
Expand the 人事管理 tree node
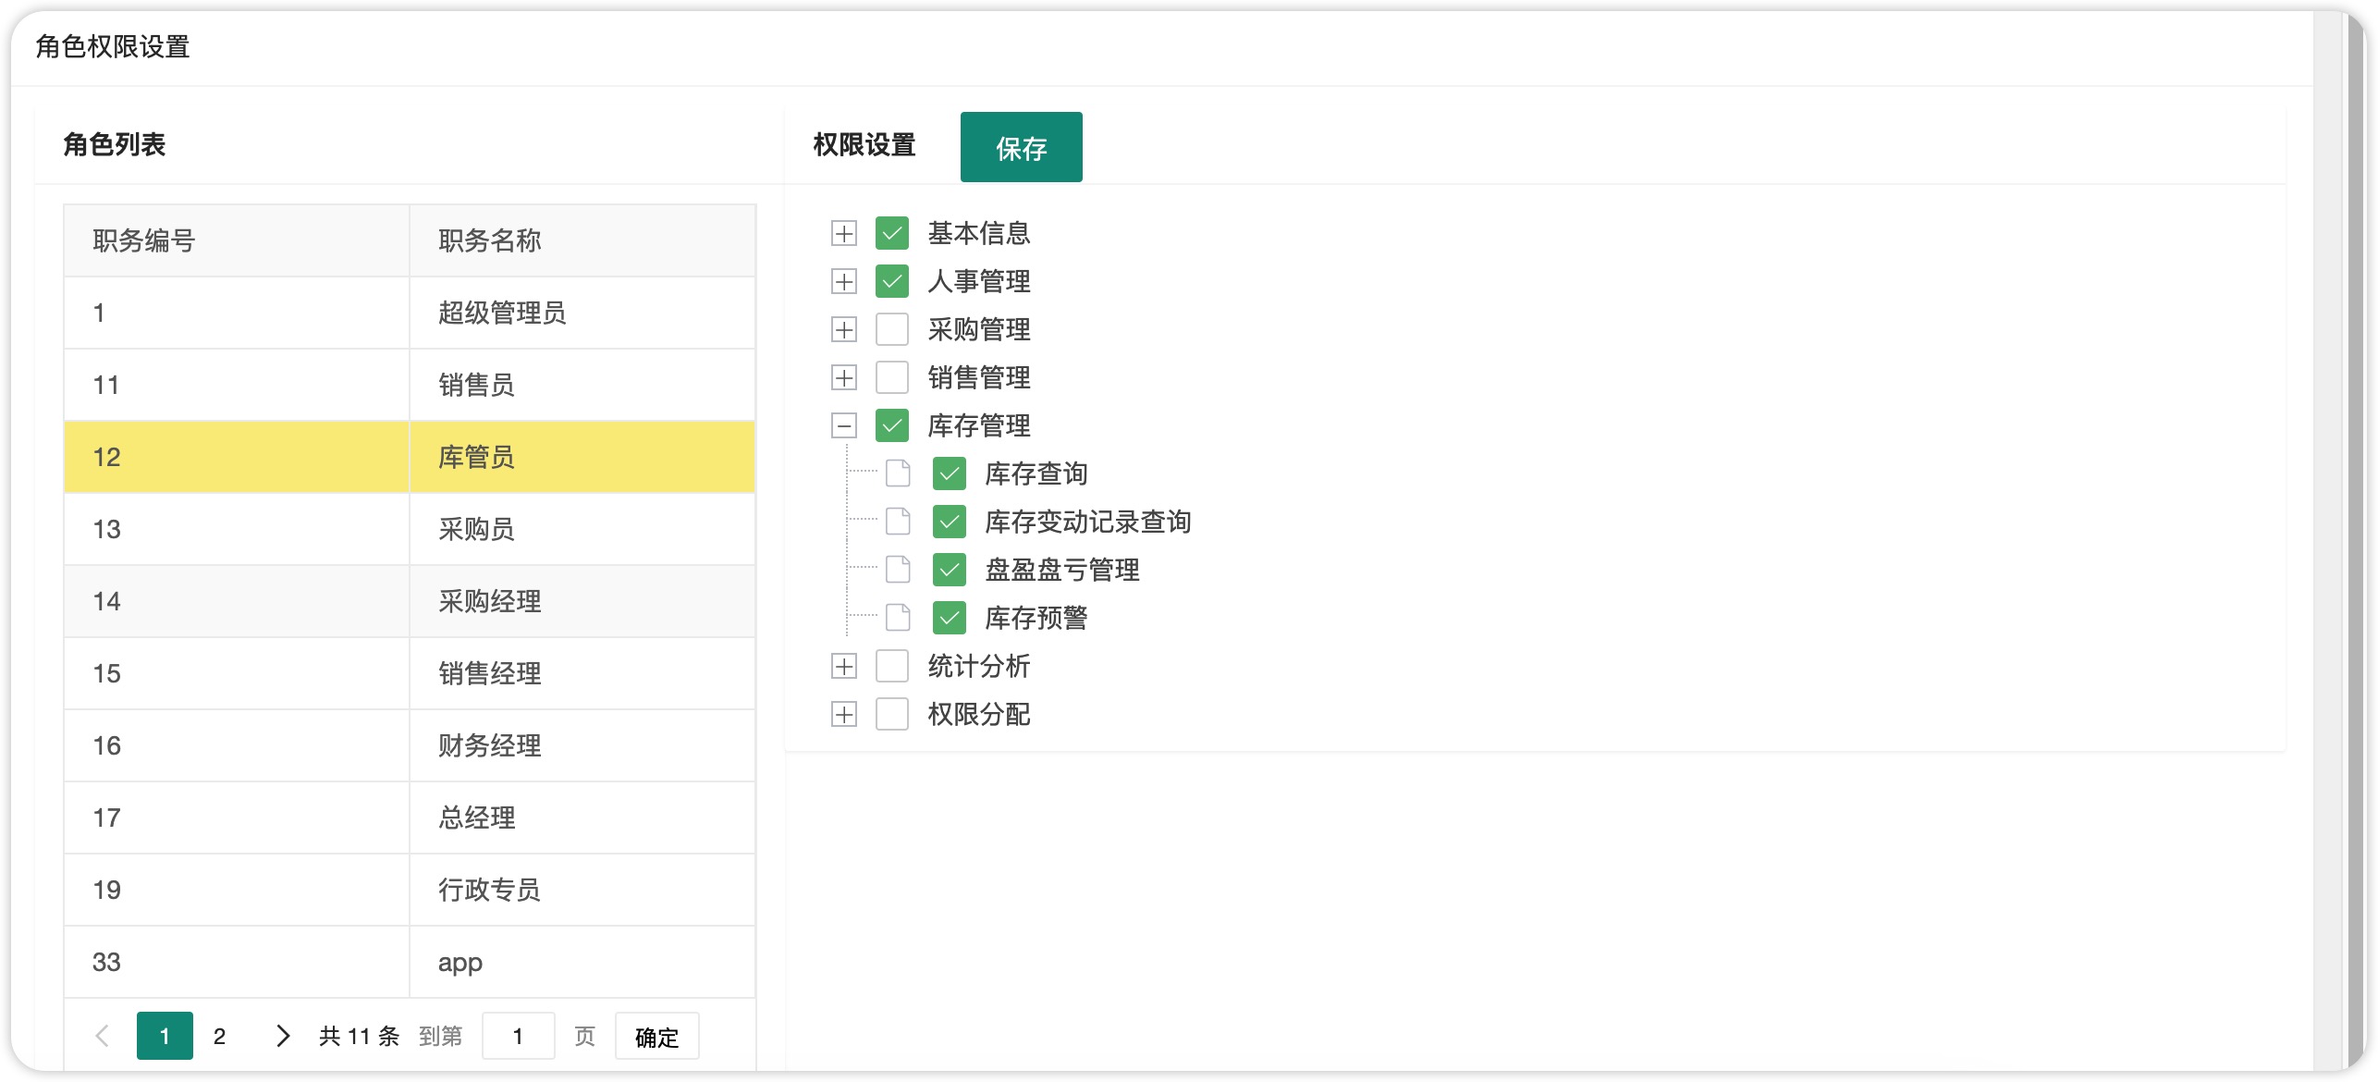pyautogui.click(x=844, y=281)
